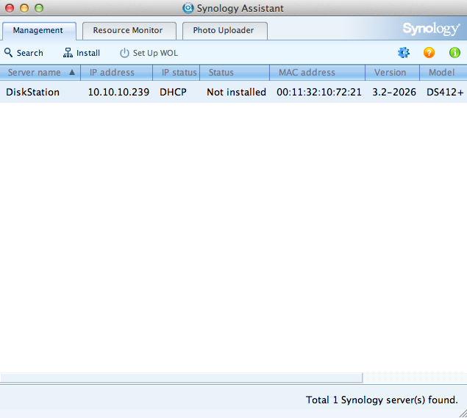Sort by the Version column header
Image resolution: width=467 pixels, height=418 pixels.
click(x=392, y=73)
